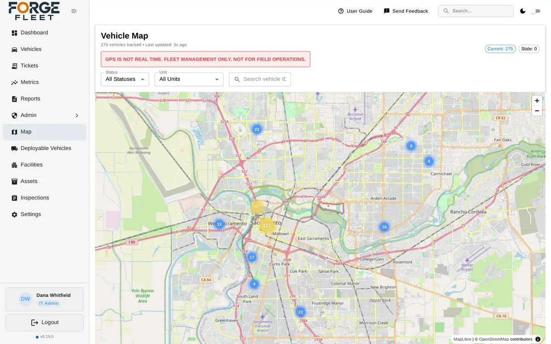The image size is (551, 344).
Task: Click the map cluster marker 4
Action: (254, 284)
